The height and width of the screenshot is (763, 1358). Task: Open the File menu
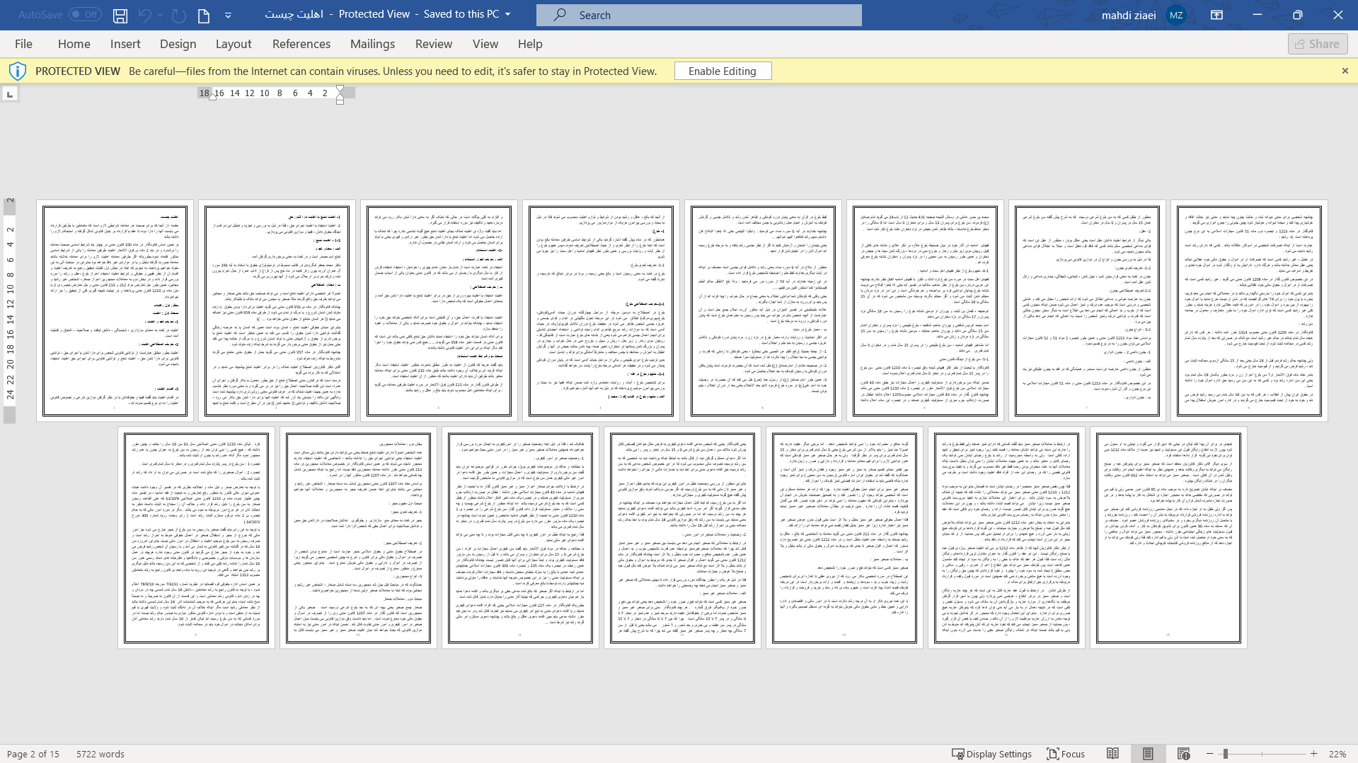(x=23, y=44)
